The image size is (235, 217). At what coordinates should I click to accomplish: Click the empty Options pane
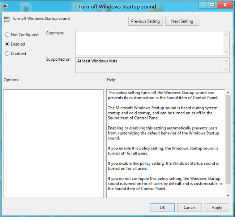(x=53, y=144)
